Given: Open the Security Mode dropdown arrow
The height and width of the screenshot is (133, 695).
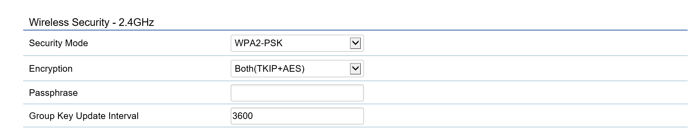Looking at the screenshot, I should pyautogui.click(x=355, y=43).
